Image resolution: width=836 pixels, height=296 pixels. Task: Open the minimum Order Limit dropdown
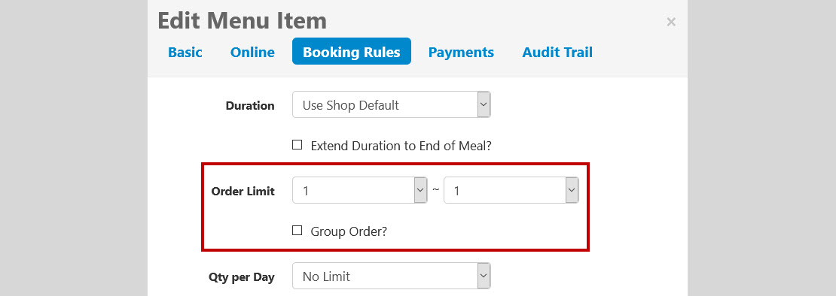tap(359, 190)
